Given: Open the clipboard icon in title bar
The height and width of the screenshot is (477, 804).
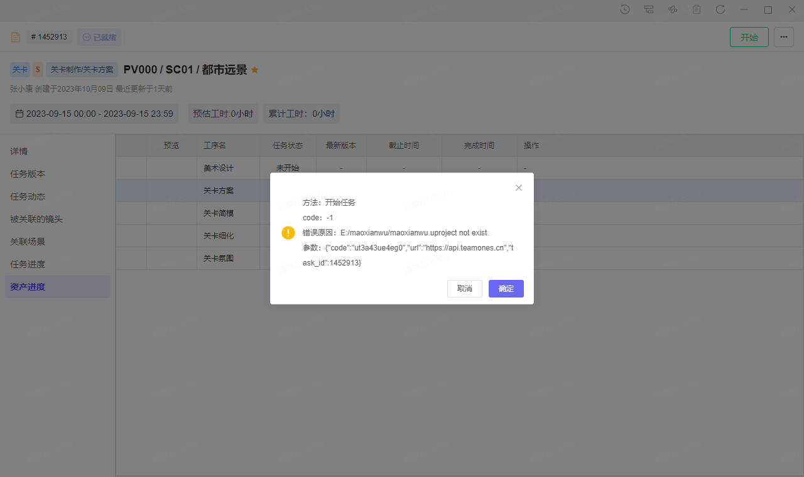Looking at the screenshot, I should tap(697, 9).
